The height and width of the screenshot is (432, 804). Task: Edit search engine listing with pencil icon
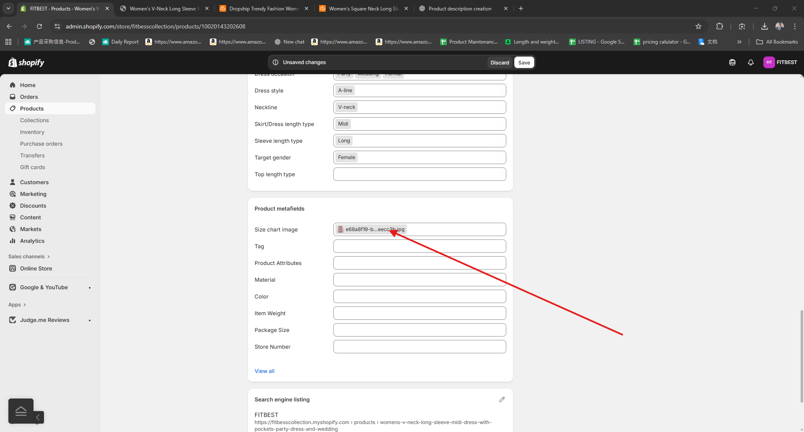coord(502,399)
